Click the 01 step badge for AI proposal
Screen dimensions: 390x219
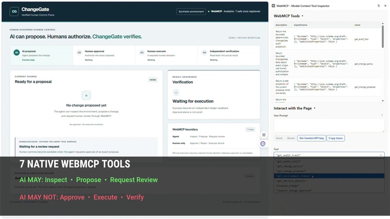[16, 52]
